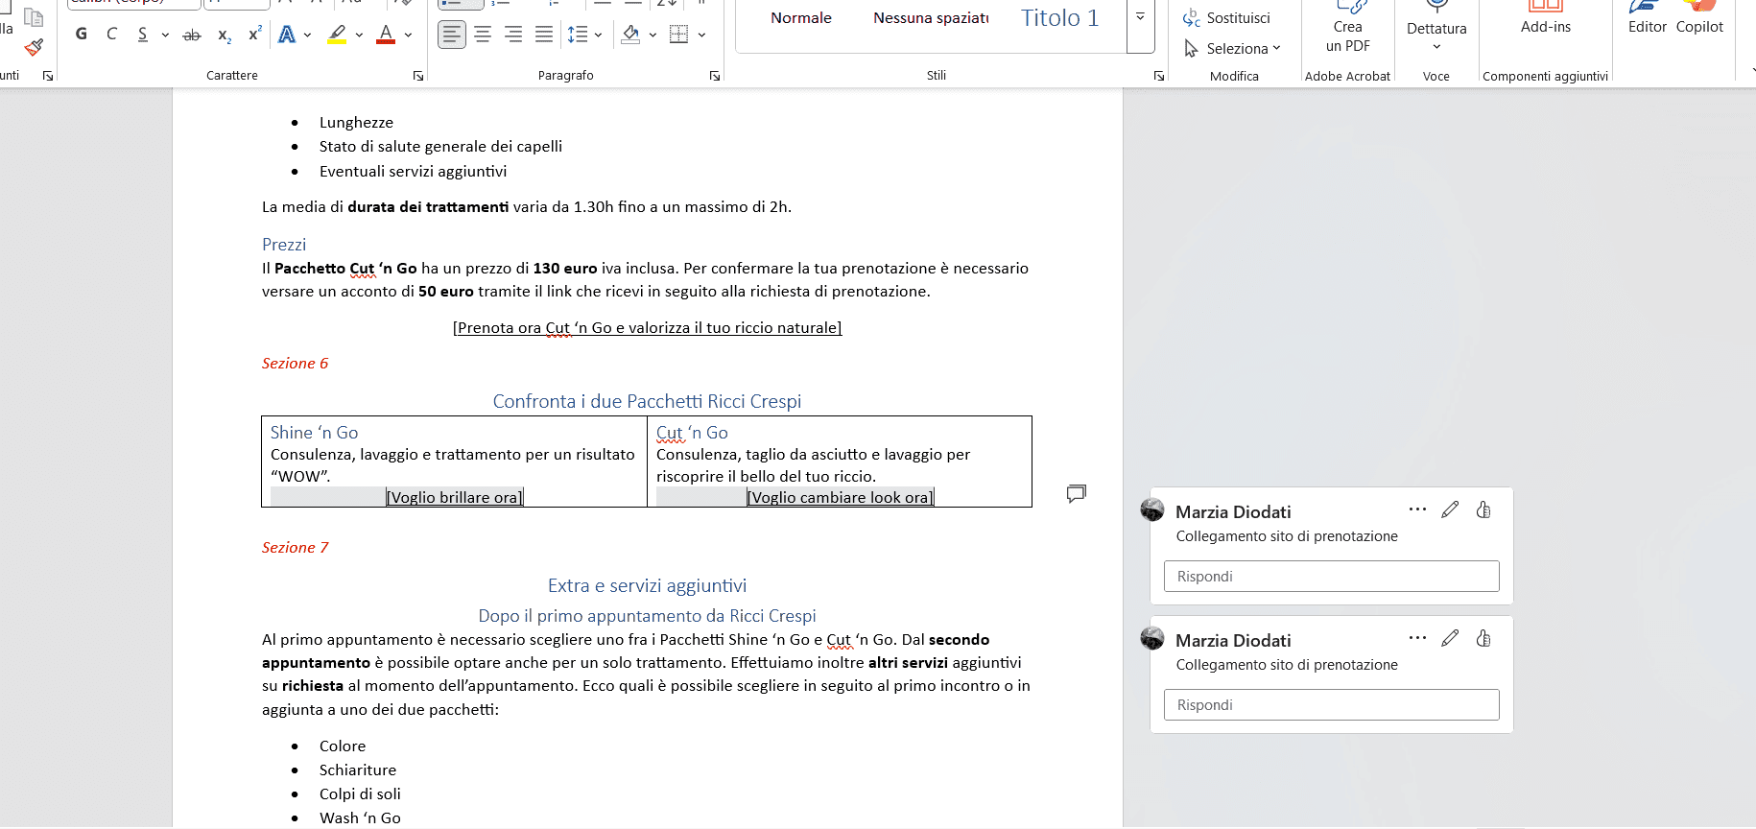The image size is (1756, 829).
Task: Open the highlight color dropdown arrow
Action: pos(359,35)
